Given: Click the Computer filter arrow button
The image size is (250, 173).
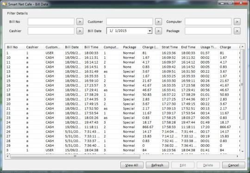Looking at the screenshot, I should pos(237,21).
